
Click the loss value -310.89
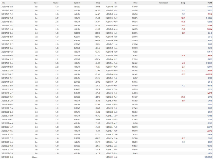pos(210,25)
